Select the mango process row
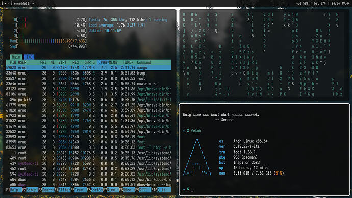 pyautogui.click(x=89, y=67)
